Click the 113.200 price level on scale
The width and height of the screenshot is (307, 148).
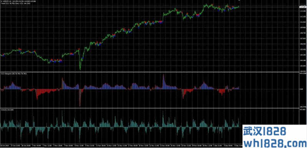[x=303, y=11]
